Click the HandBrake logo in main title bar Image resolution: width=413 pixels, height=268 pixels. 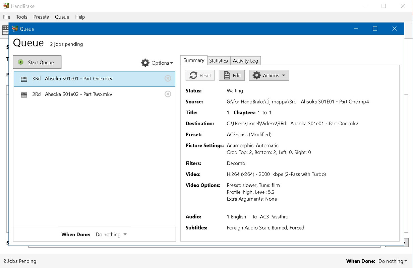coord(6,6)
